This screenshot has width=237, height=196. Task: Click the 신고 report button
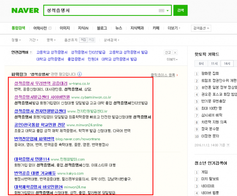pyautogui.click(x=168, y=53)
